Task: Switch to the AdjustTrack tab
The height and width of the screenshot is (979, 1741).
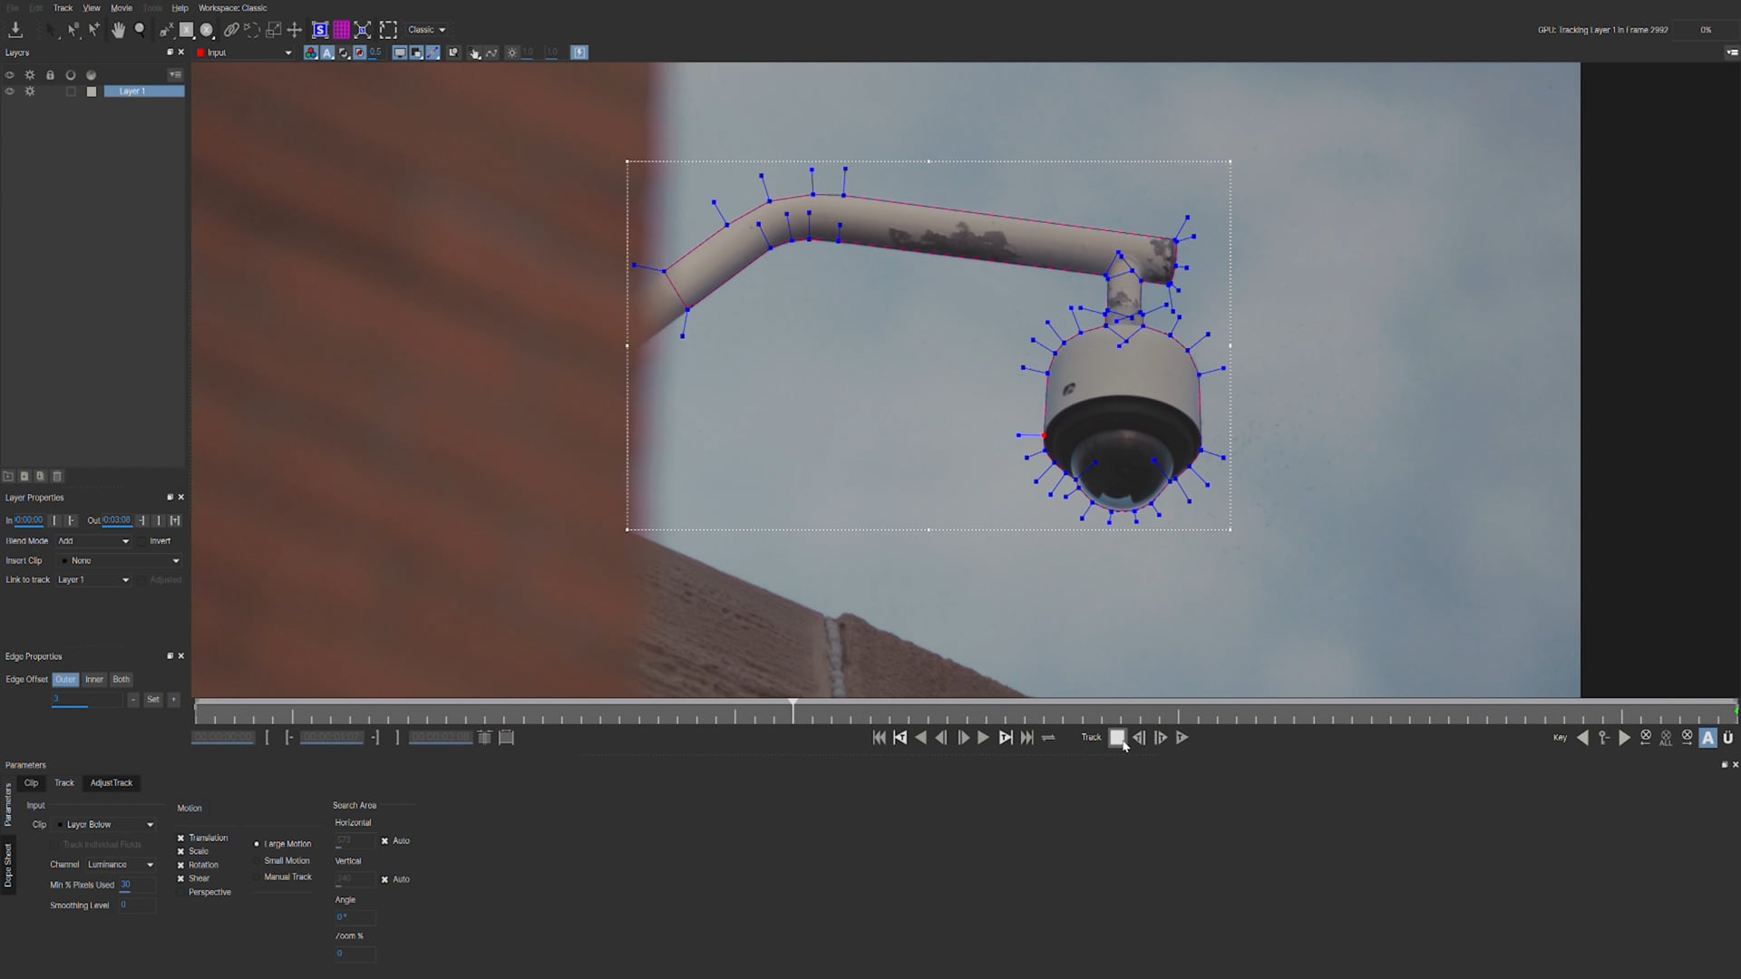Action: coord(112,783)
